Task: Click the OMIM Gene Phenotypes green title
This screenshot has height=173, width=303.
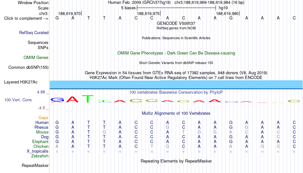Action: pos(176,53)
